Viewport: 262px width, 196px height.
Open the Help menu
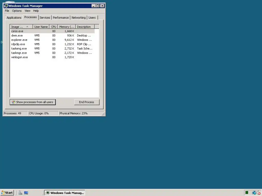[36, 11]
